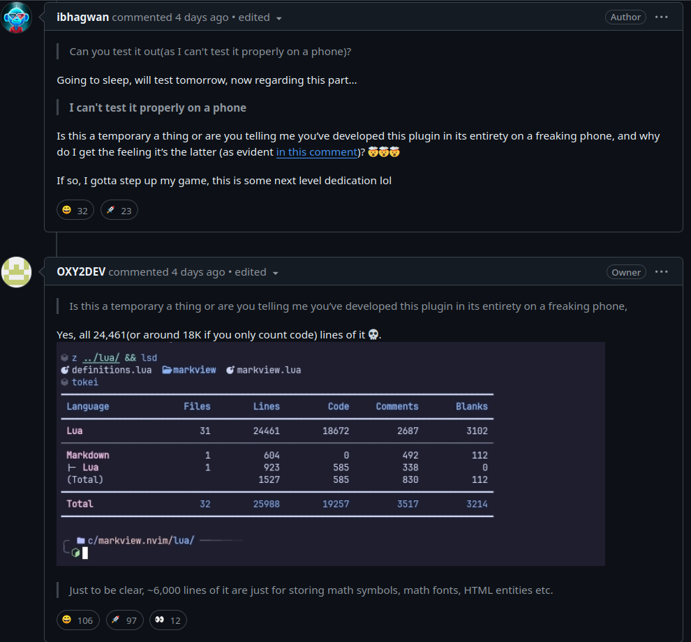Open the tokei terminal screenshot image
This screenshot has width=691, height=642.
(330, 454)
